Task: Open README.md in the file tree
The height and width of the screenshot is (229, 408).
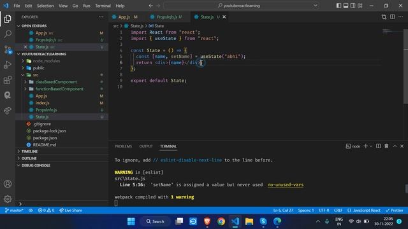Action: [44, 145]
